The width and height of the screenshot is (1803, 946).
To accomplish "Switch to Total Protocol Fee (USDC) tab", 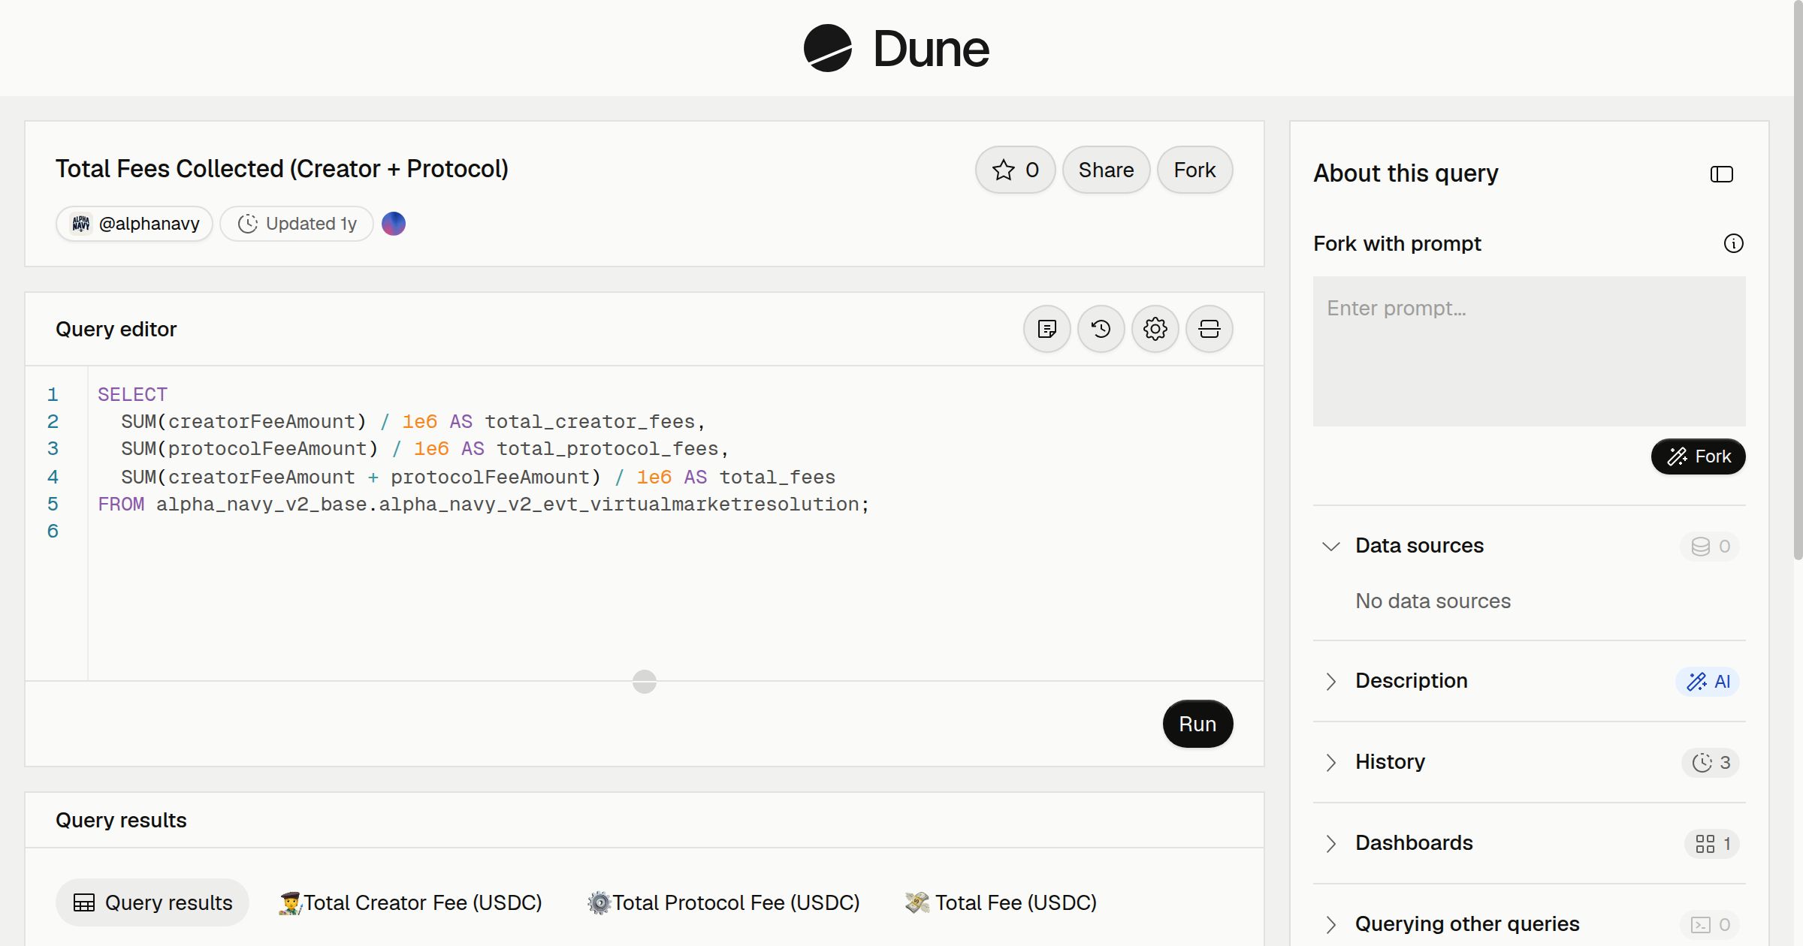I will [x=723, y=902].
